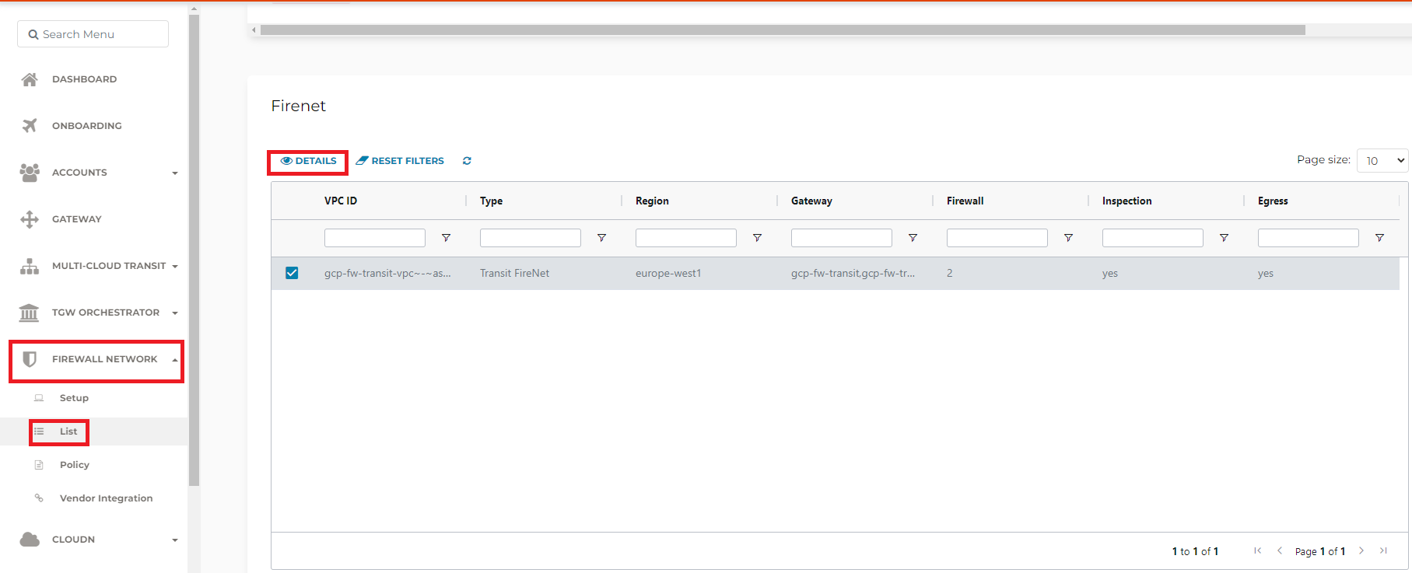The image size is (1412, 573).
Task: Click the Firewall filter text box
Action: click(997, 238)
